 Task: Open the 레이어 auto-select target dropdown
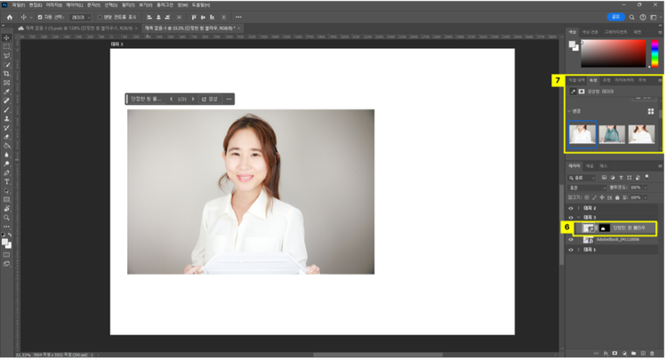coord(79,17)
